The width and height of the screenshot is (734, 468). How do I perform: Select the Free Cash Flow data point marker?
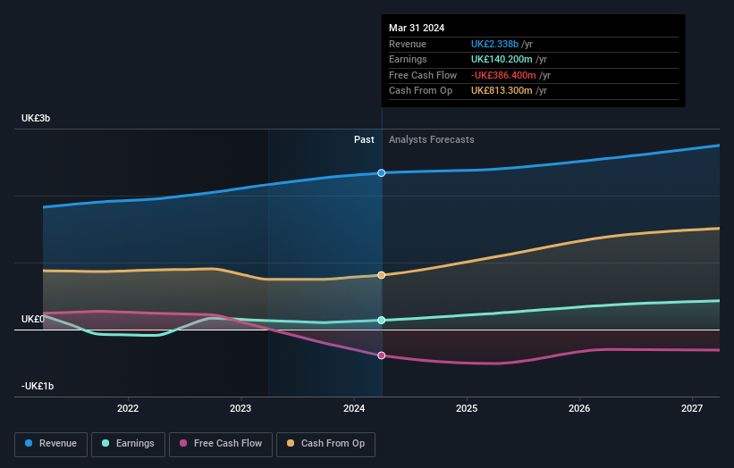click(382, 355)
